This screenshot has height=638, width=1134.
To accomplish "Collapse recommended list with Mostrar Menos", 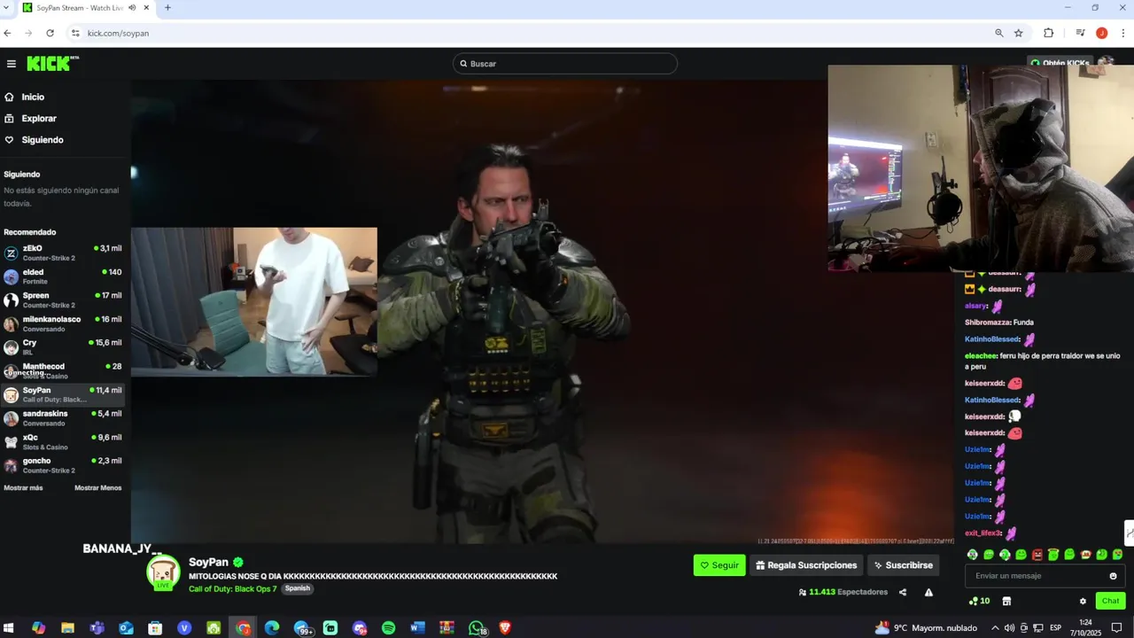I will coord(98,488).
